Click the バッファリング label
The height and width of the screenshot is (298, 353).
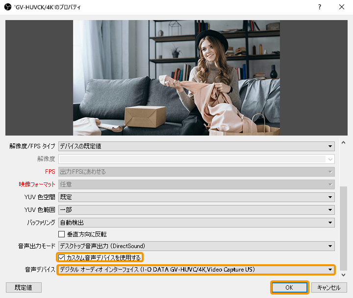click(x=41, y=223)
